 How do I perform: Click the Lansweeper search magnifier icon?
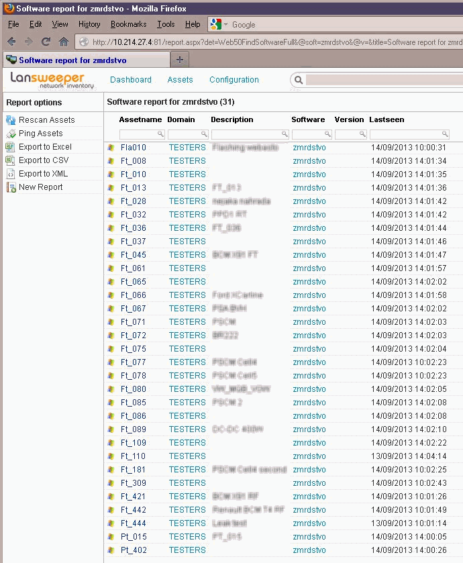(x=298, y=80)
